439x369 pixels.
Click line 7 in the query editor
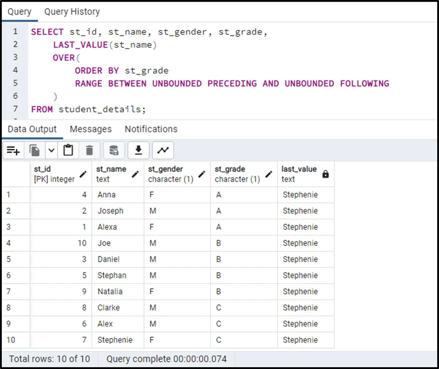tap(88, 109)
